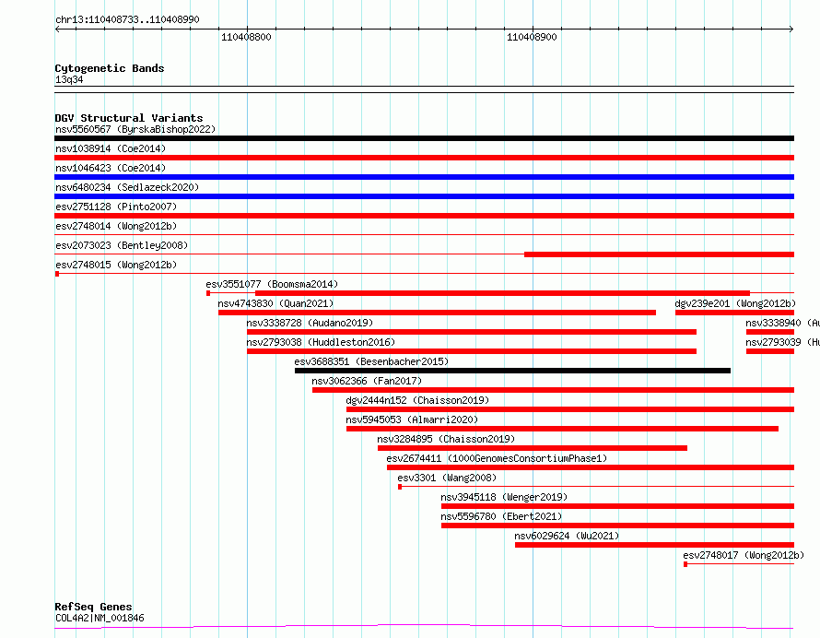This screenshot has height=638, width=820.
Task: Select the dgv2444n152 (Chaisson2019) label
Action: 417,400
